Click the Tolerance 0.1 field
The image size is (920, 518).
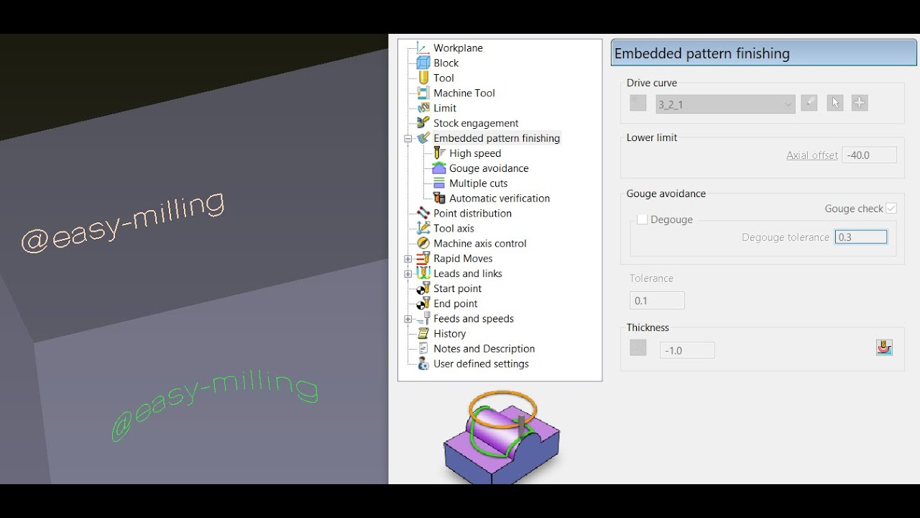(657, 301)
